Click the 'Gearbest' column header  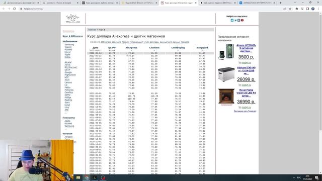tap(154, 48)
